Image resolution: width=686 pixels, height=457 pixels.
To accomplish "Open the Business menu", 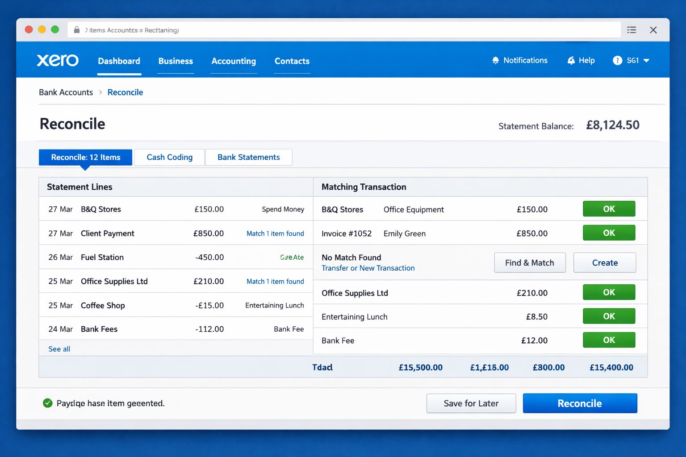I will (176, 61).
